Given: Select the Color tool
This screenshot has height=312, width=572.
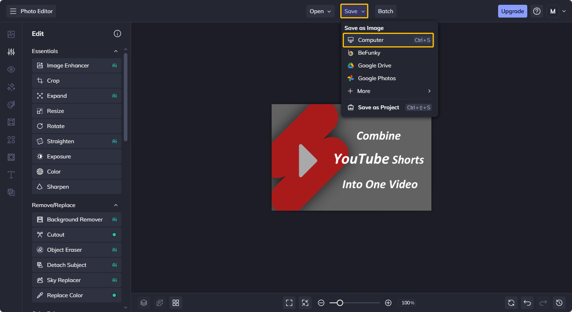Looking at the screenshot, I should (x=77, y=172).
